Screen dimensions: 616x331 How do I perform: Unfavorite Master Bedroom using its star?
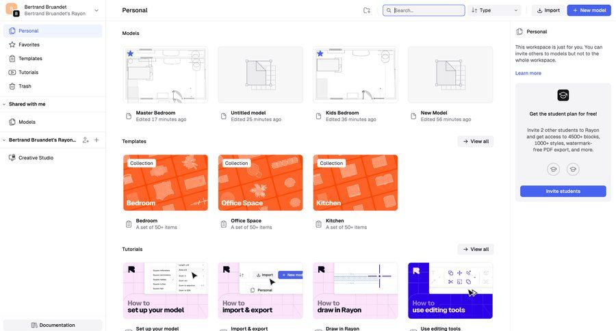[131, 53]
